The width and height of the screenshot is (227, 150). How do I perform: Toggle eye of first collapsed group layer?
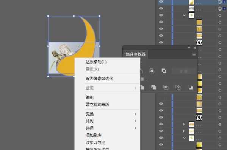pyautogui.click(x=161, y=124)
